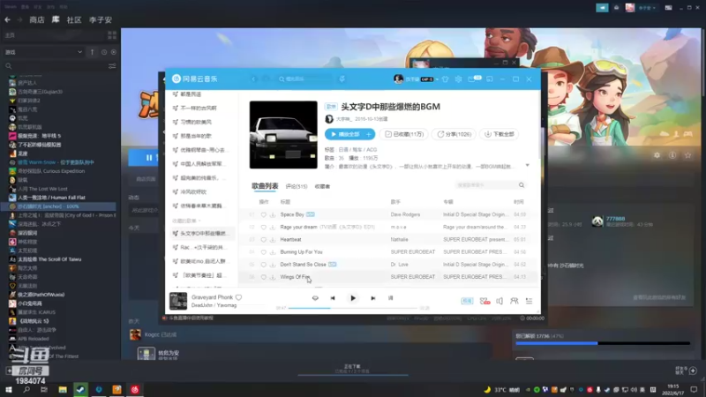Open artist Dave Rodgers link
The width and height of the screenshot is (706, 397).
pyautogui.click(x=405, y=214)
